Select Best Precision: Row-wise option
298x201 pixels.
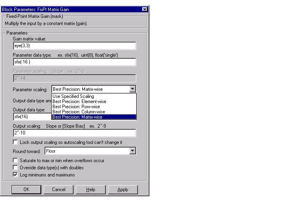[x=94, y=107]
